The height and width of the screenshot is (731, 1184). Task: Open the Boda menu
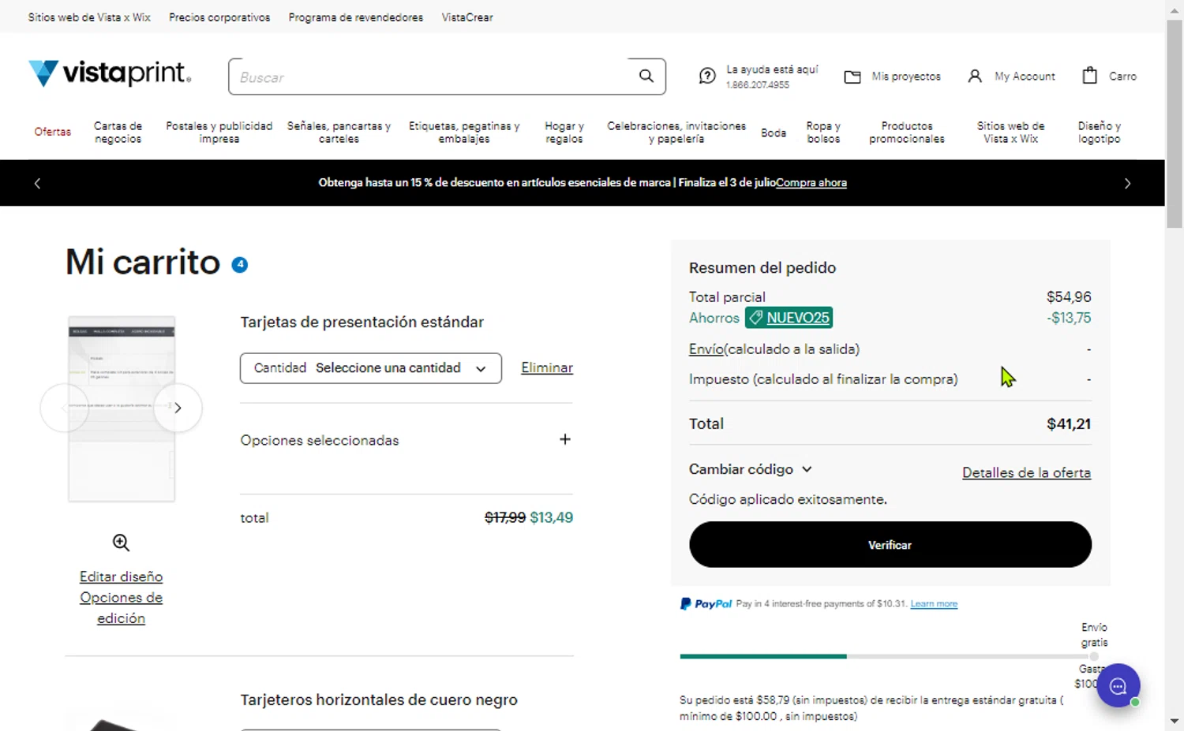(x=774, y=132)
